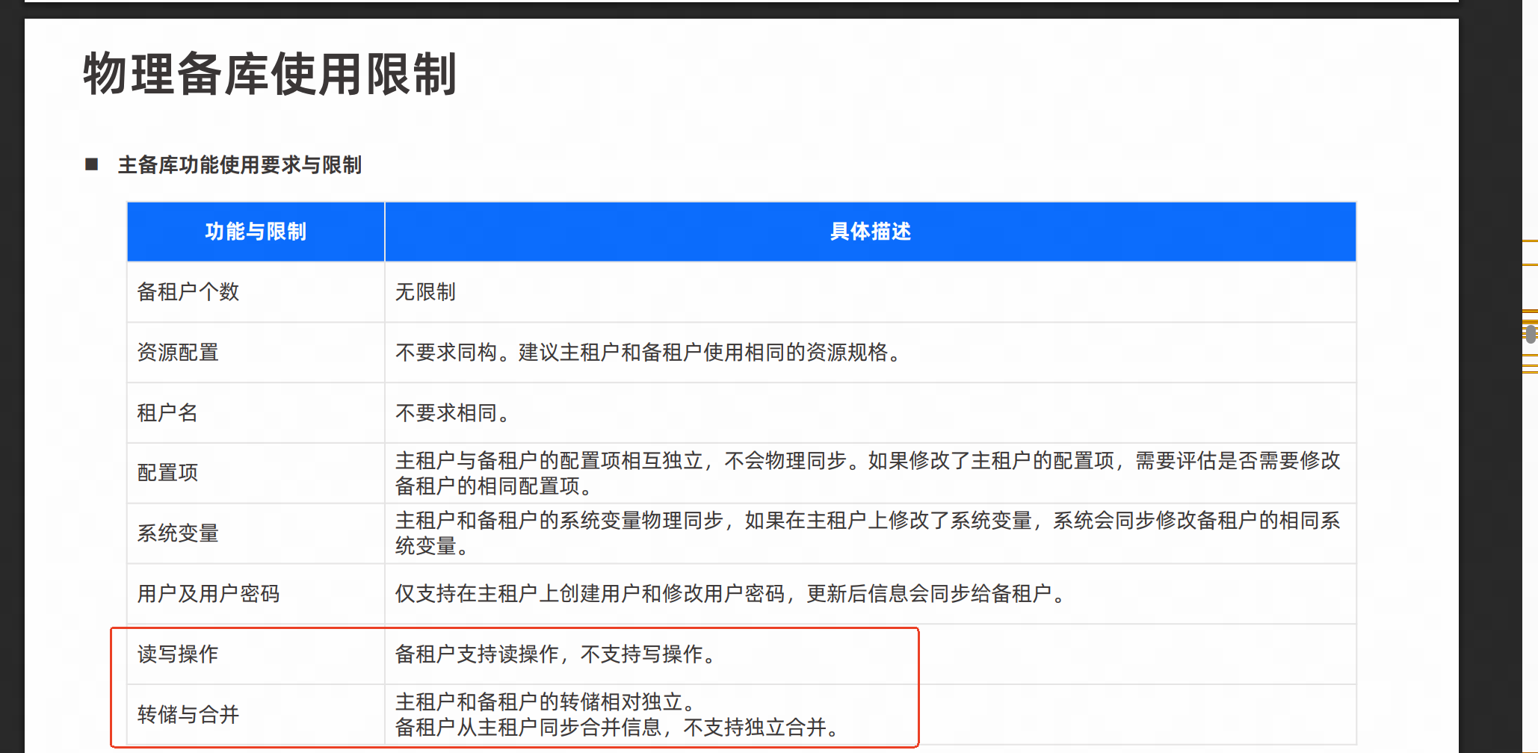The width and height of the screenshot is (1538, 753).
Task: Select the 转储与合并 row label
Action: pyautogui.click(x=188, y=715)
